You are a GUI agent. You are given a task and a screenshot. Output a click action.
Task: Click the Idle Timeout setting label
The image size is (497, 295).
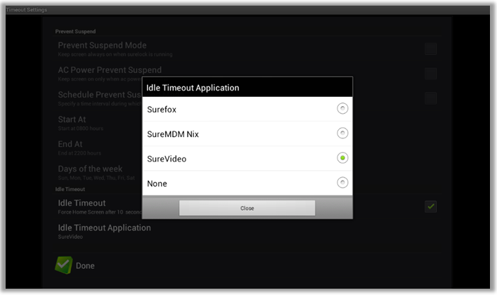pos(82,203)
